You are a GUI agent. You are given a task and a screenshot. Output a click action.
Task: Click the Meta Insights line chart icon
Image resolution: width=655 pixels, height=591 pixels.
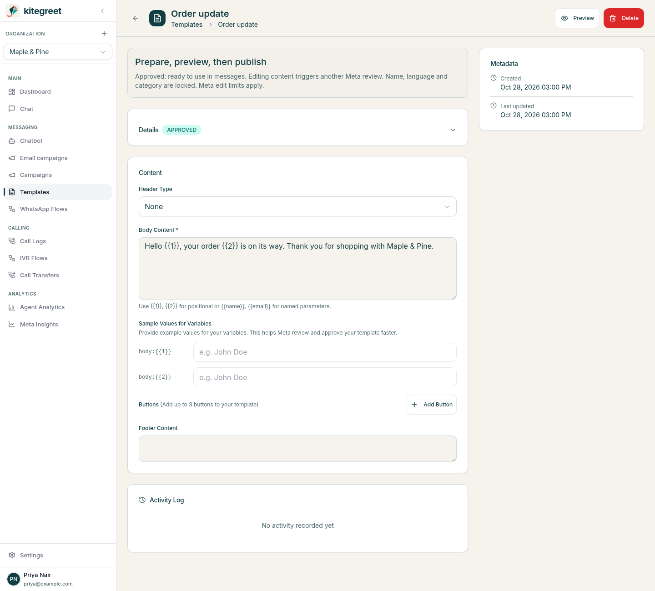12,325
